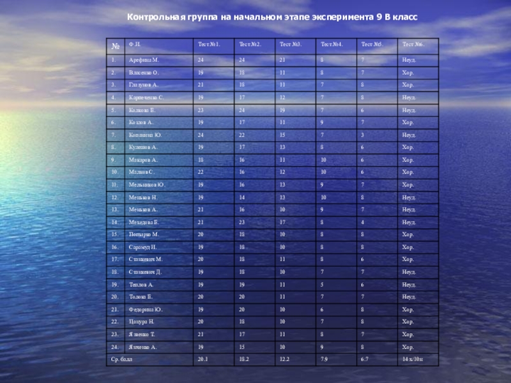Click Test 3 value "12" in row 4
The height and width of the screenshot is (383, 511).
[282, 98]
